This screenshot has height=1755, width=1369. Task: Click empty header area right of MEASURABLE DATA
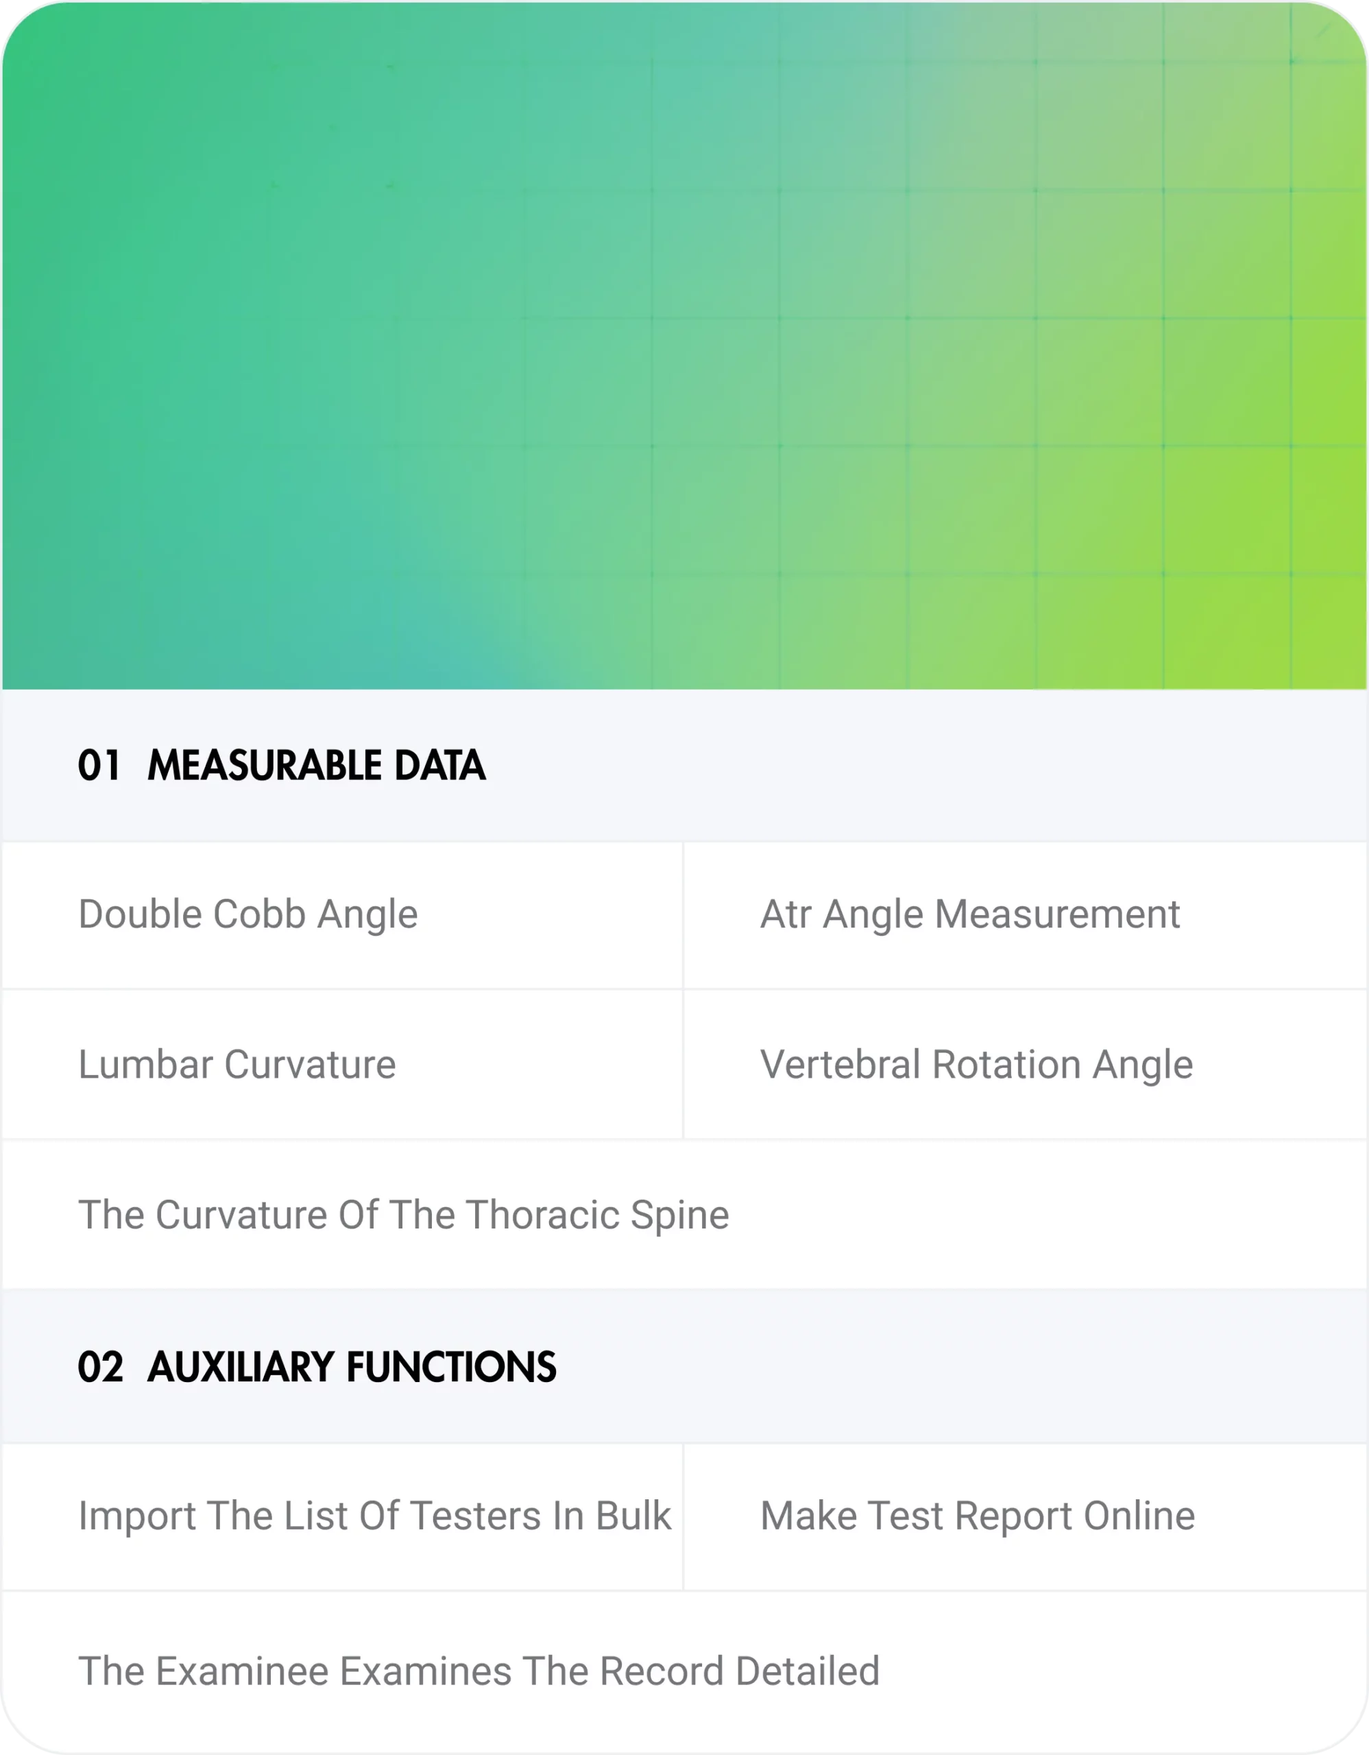924,765
